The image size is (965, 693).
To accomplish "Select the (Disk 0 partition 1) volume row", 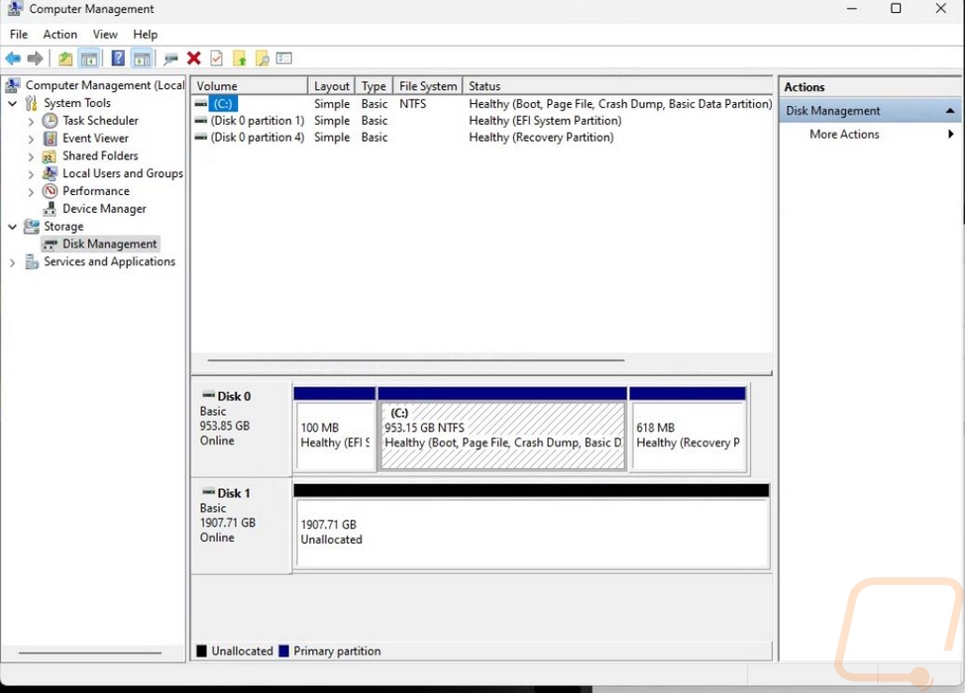I will point(482,121).
